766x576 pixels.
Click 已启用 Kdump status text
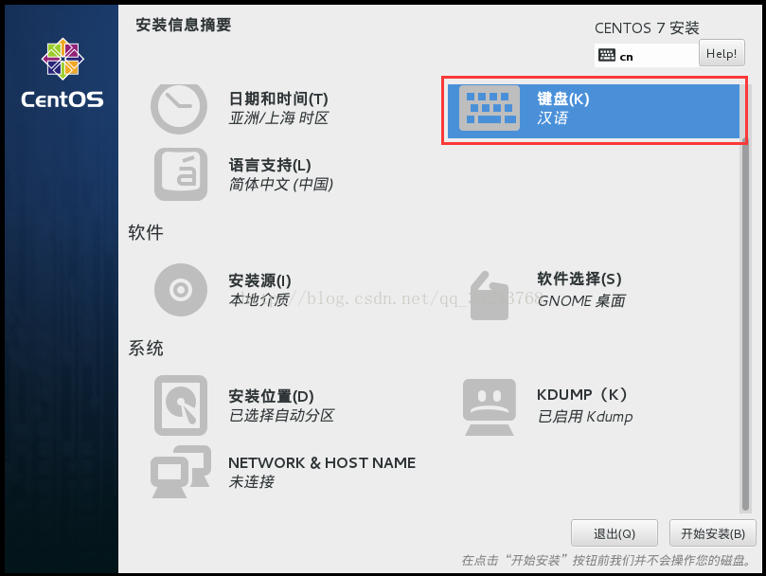pos(585,417)
